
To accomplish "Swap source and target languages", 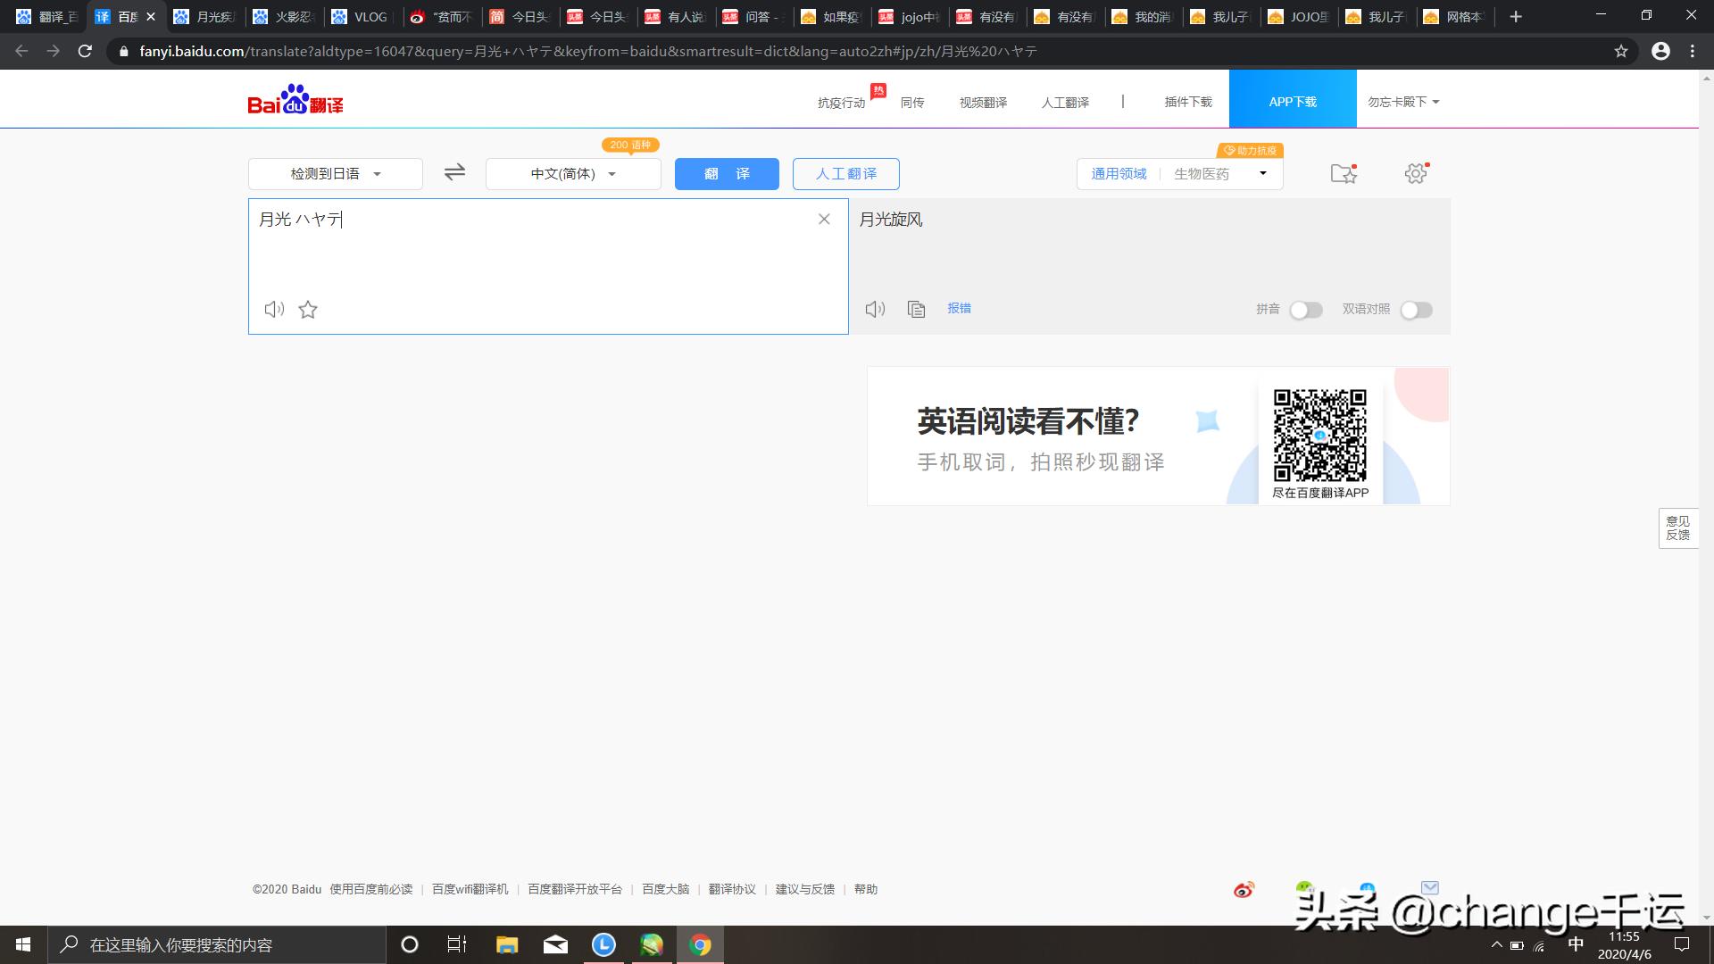I will pyautogui.click(x=454, y=172).
